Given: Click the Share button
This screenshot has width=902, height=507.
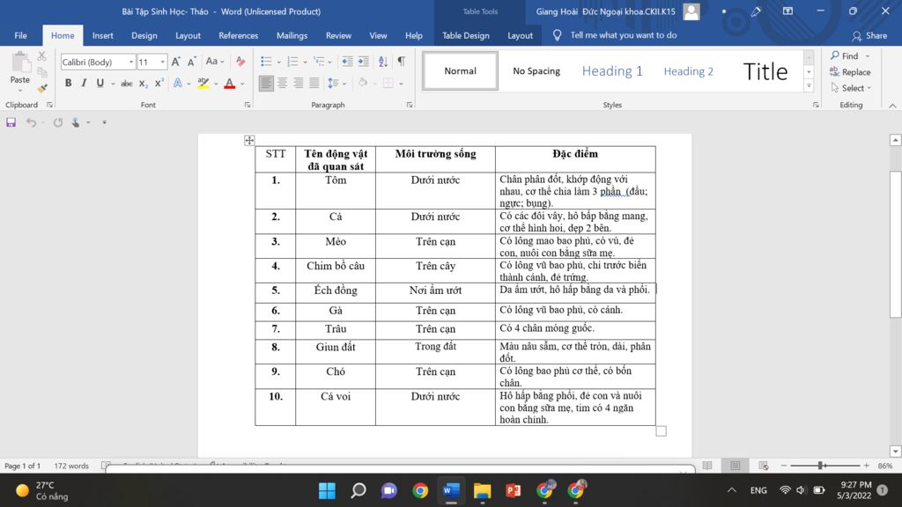Looking at the screenshot, I should pos(869,35).
